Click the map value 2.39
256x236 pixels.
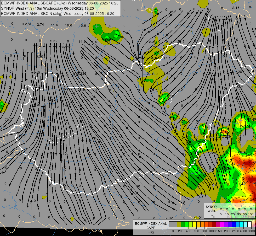(x=153, y=42)
